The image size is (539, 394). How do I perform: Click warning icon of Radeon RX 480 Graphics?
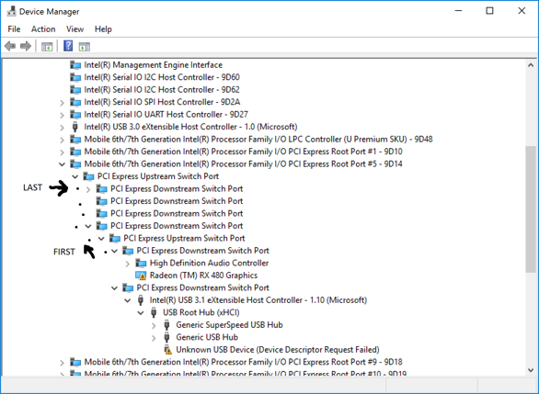pyautogui.click(x=141, y=276)
